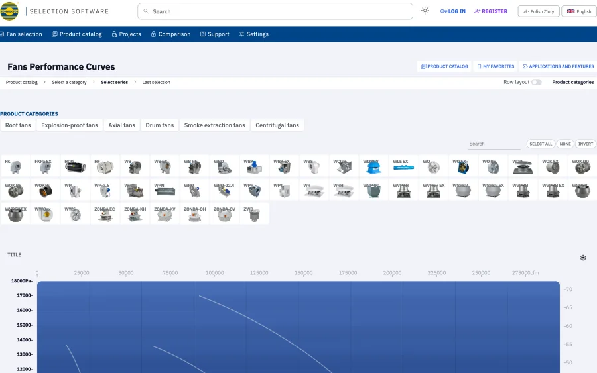Select the ZONDA-KH fan series
The width and height of the screenshot is (597, 373).
point(135,214)
